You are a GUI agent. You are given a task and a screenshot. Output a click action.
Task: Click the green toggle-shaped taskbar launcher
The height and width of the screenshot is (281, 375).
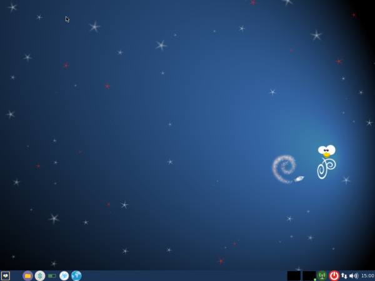point(52,276)
